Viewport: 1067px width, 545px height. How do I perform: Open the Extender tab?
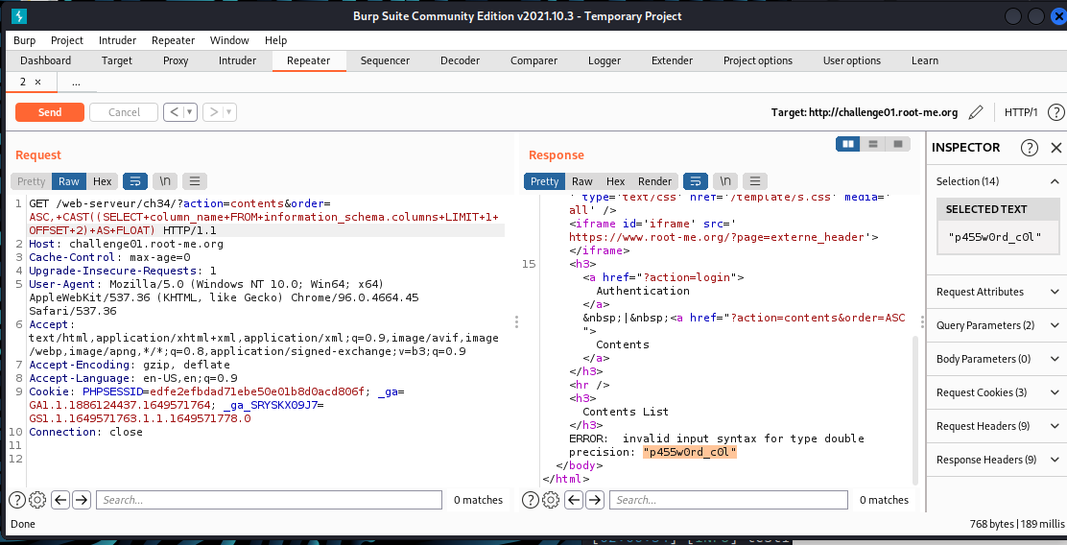click(672, 60)
